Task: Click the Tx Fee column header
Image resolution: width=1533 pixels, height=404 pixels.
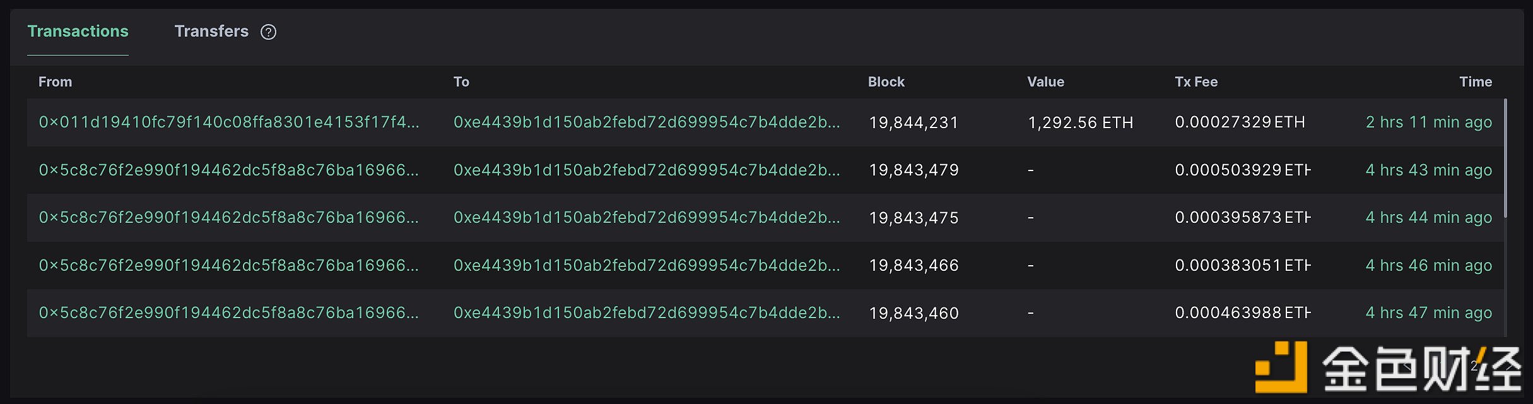Action: pyautogui.click(x=1196, y=81)
